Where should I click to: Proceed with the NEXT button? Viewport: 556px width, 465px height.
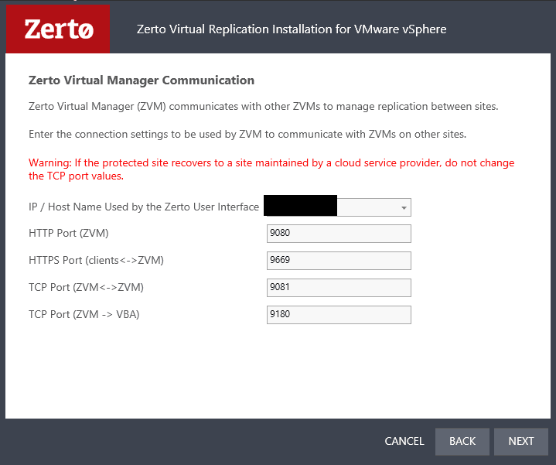[521, 441]
